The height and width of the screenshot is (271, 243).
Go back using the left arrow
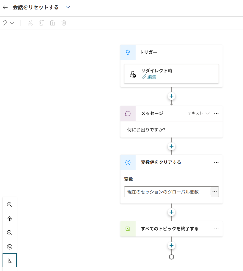pos(5,7)
